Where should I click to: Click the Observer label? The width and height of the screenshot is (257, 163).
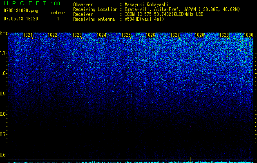[x=83, y=4]
